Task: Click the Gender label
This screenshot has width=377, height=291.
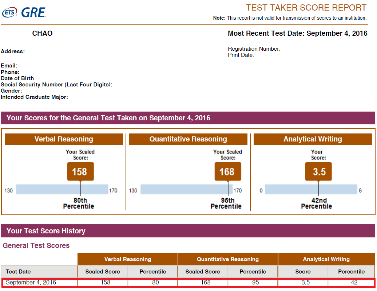Action: click(11, 91)
